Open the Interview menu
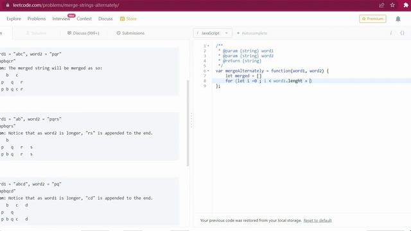This screenshot has height=231, width=411. coord(61,19)
